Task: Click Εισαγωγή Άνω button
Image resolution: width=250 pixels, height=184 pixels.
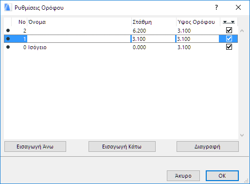Action: 35,147
